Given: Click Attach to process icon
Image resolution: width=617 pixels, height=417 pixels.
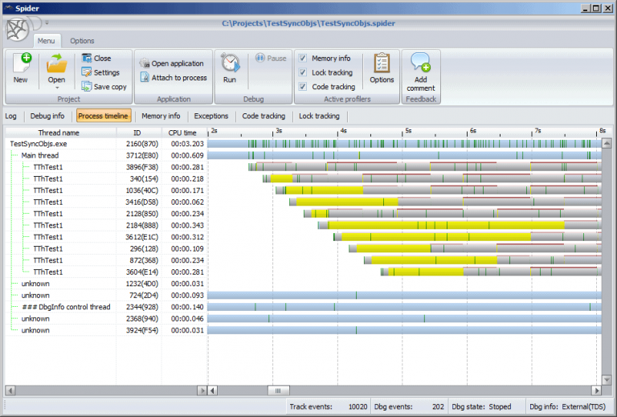Looking at the screenshot, I should click(145, 78).
